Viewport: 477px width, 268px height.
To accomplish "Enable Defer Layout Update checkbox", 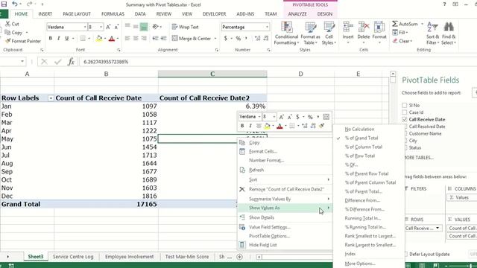I will 405,254.
